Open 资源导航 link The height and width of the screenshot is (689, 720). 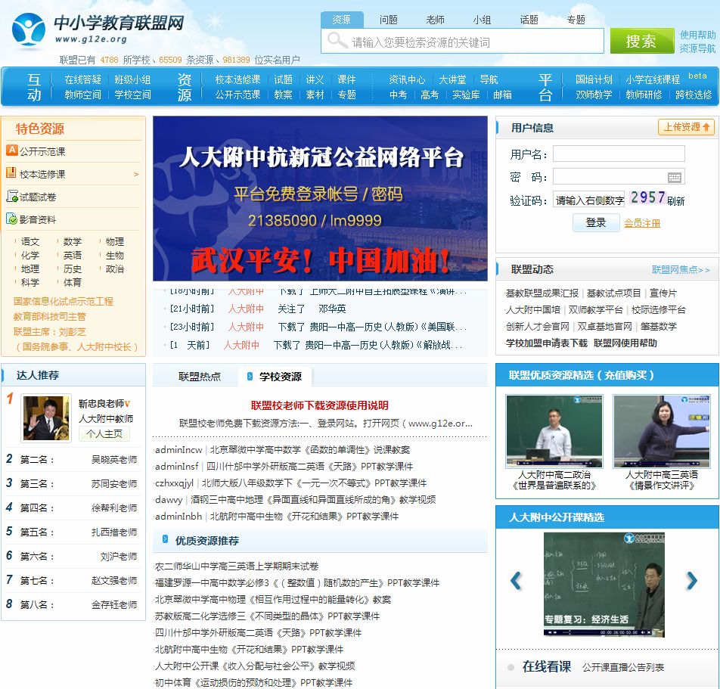pos(697,48)
